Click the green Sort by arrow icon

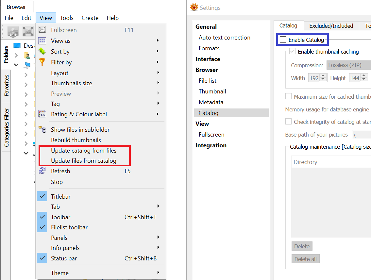click(x=42, y=51)
